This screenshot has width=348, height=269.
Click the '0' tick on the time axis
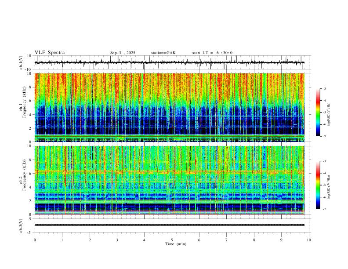point(35,240)
